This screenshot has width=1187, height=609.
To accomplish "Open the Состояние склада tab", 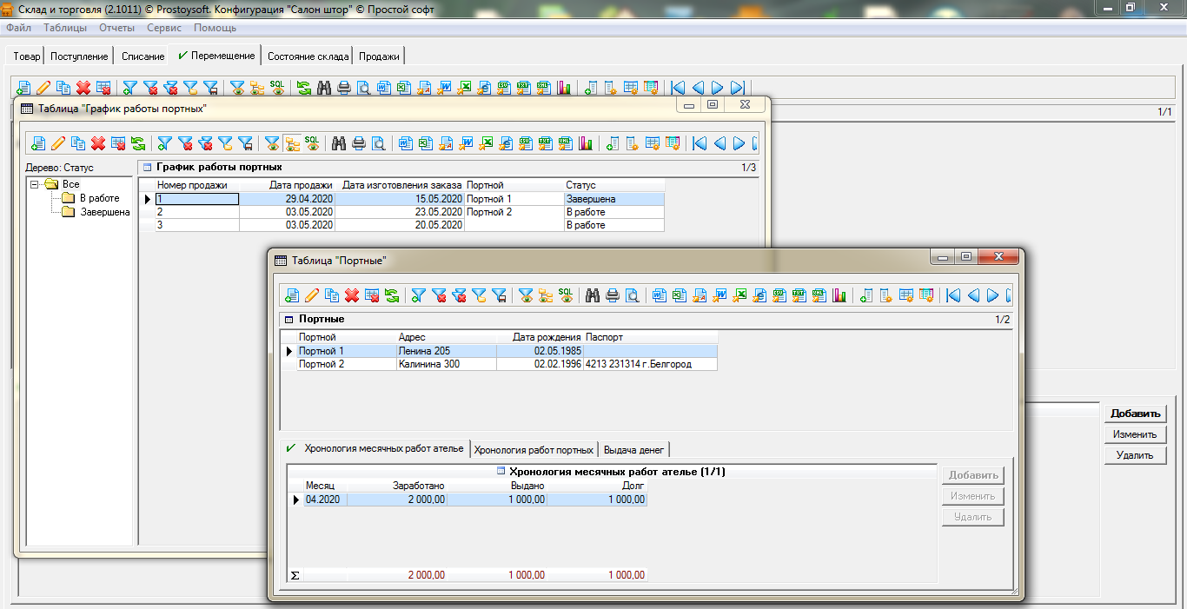I will (x=308, y=56).
